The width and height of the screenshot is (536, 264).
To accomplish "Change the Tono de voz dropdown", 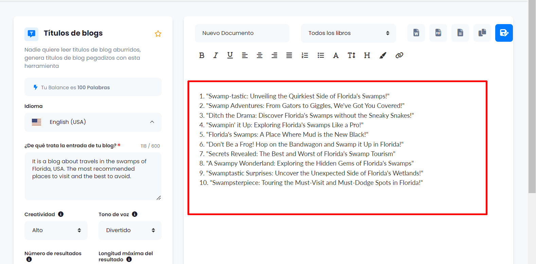I will 130,230.
